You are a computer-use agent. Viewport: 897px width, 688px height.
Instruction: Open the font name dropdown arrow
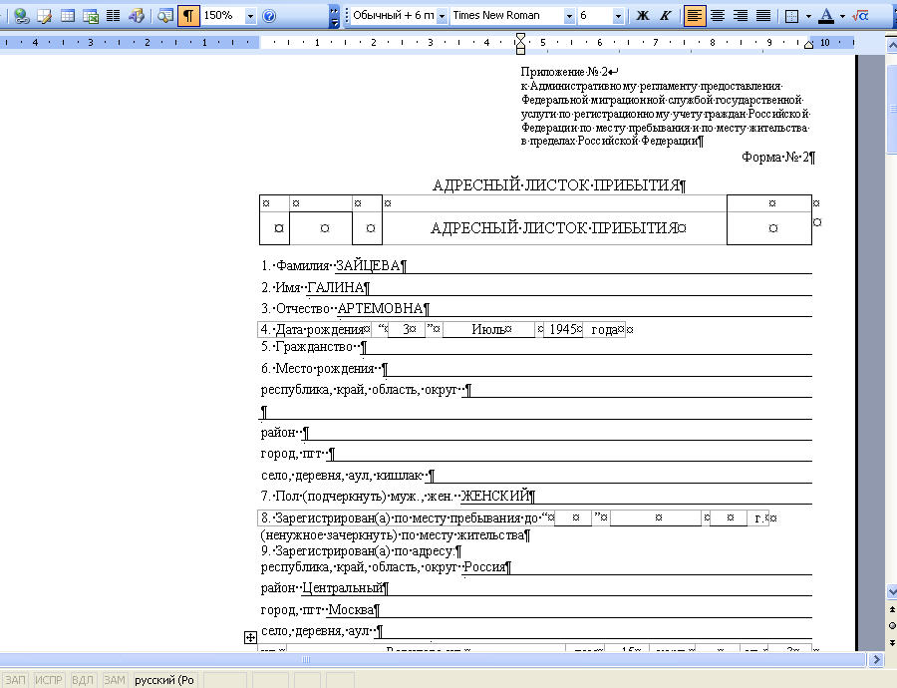point(569,16)
